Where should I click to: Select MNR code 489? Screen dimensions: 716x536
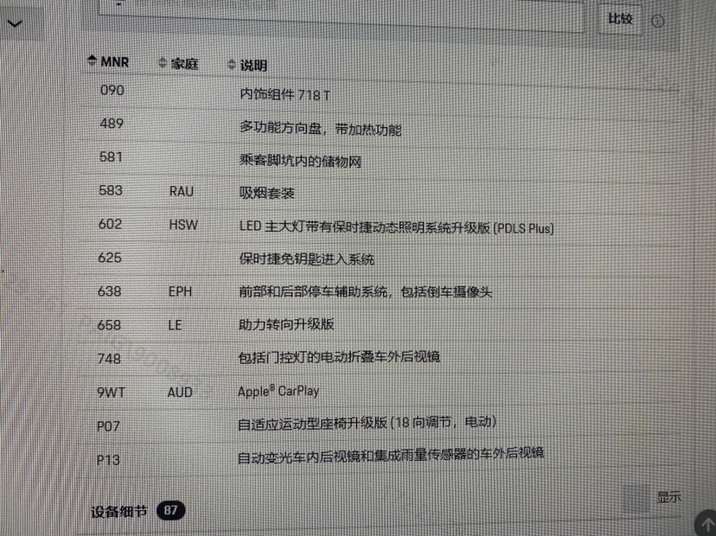(112, 124)
